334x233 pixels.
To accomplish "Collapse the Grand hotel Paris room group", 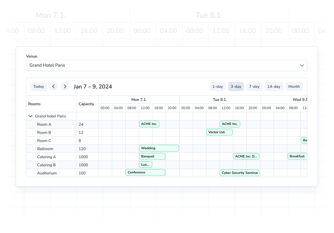I will tap(31, 116).
